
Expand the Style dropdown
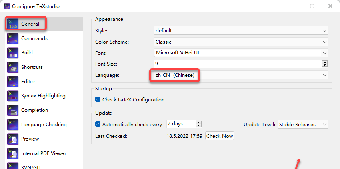241,31
